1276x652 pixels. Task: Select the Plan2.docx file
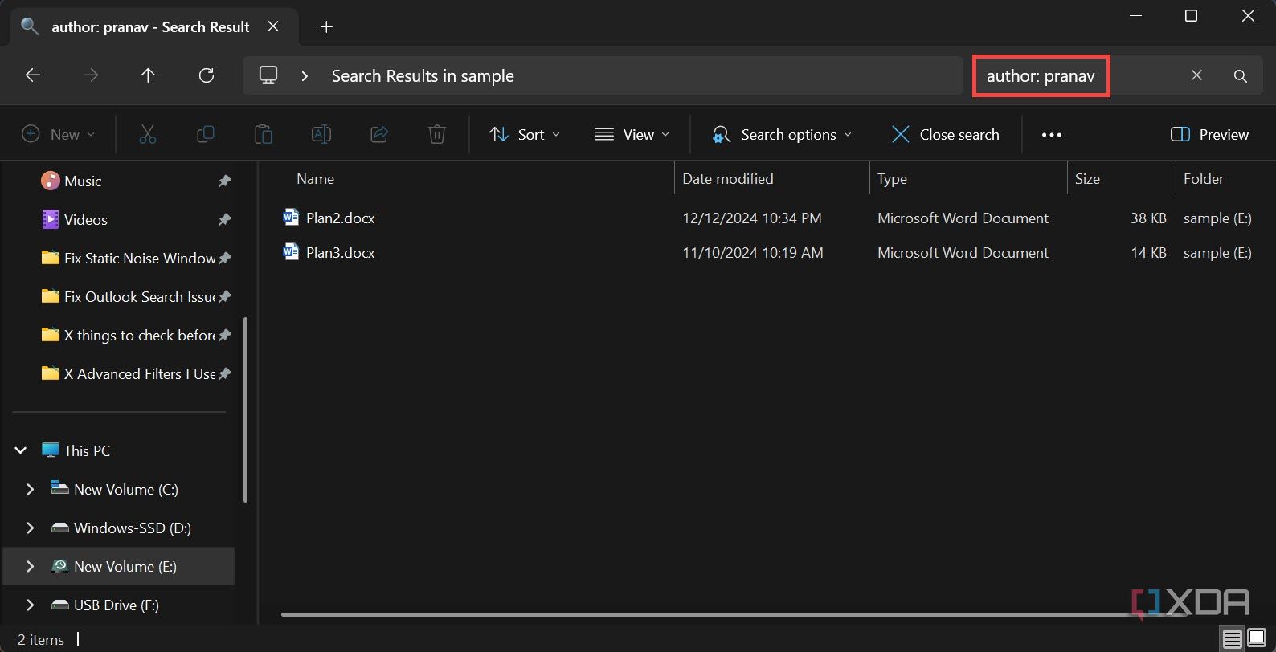340,218
